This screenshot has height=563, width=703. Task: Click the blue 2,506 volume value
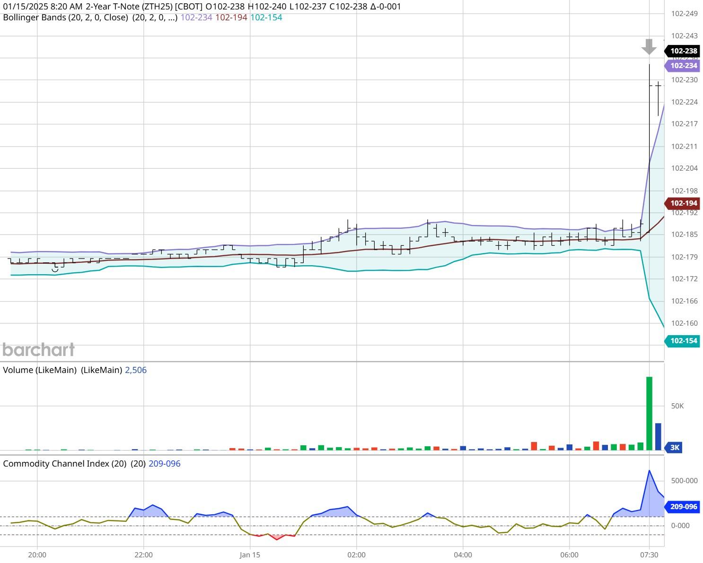[136, 370]
